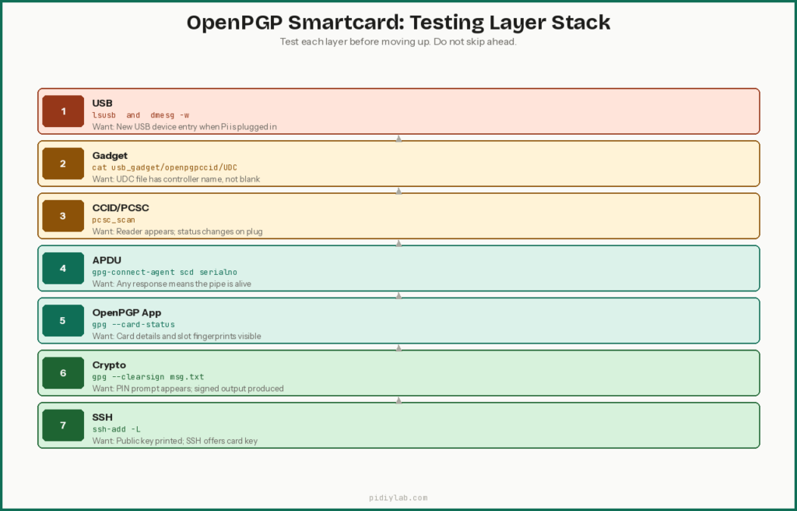Click the number 3 badge for CCID/PCSC
Screen dimensions: 797x511
[x=63, y=216]
